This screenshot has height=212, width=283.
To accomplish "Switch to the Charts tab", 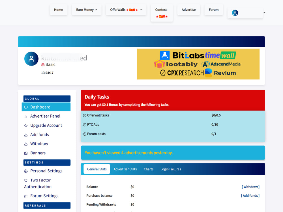I will (x=149, y=169).
